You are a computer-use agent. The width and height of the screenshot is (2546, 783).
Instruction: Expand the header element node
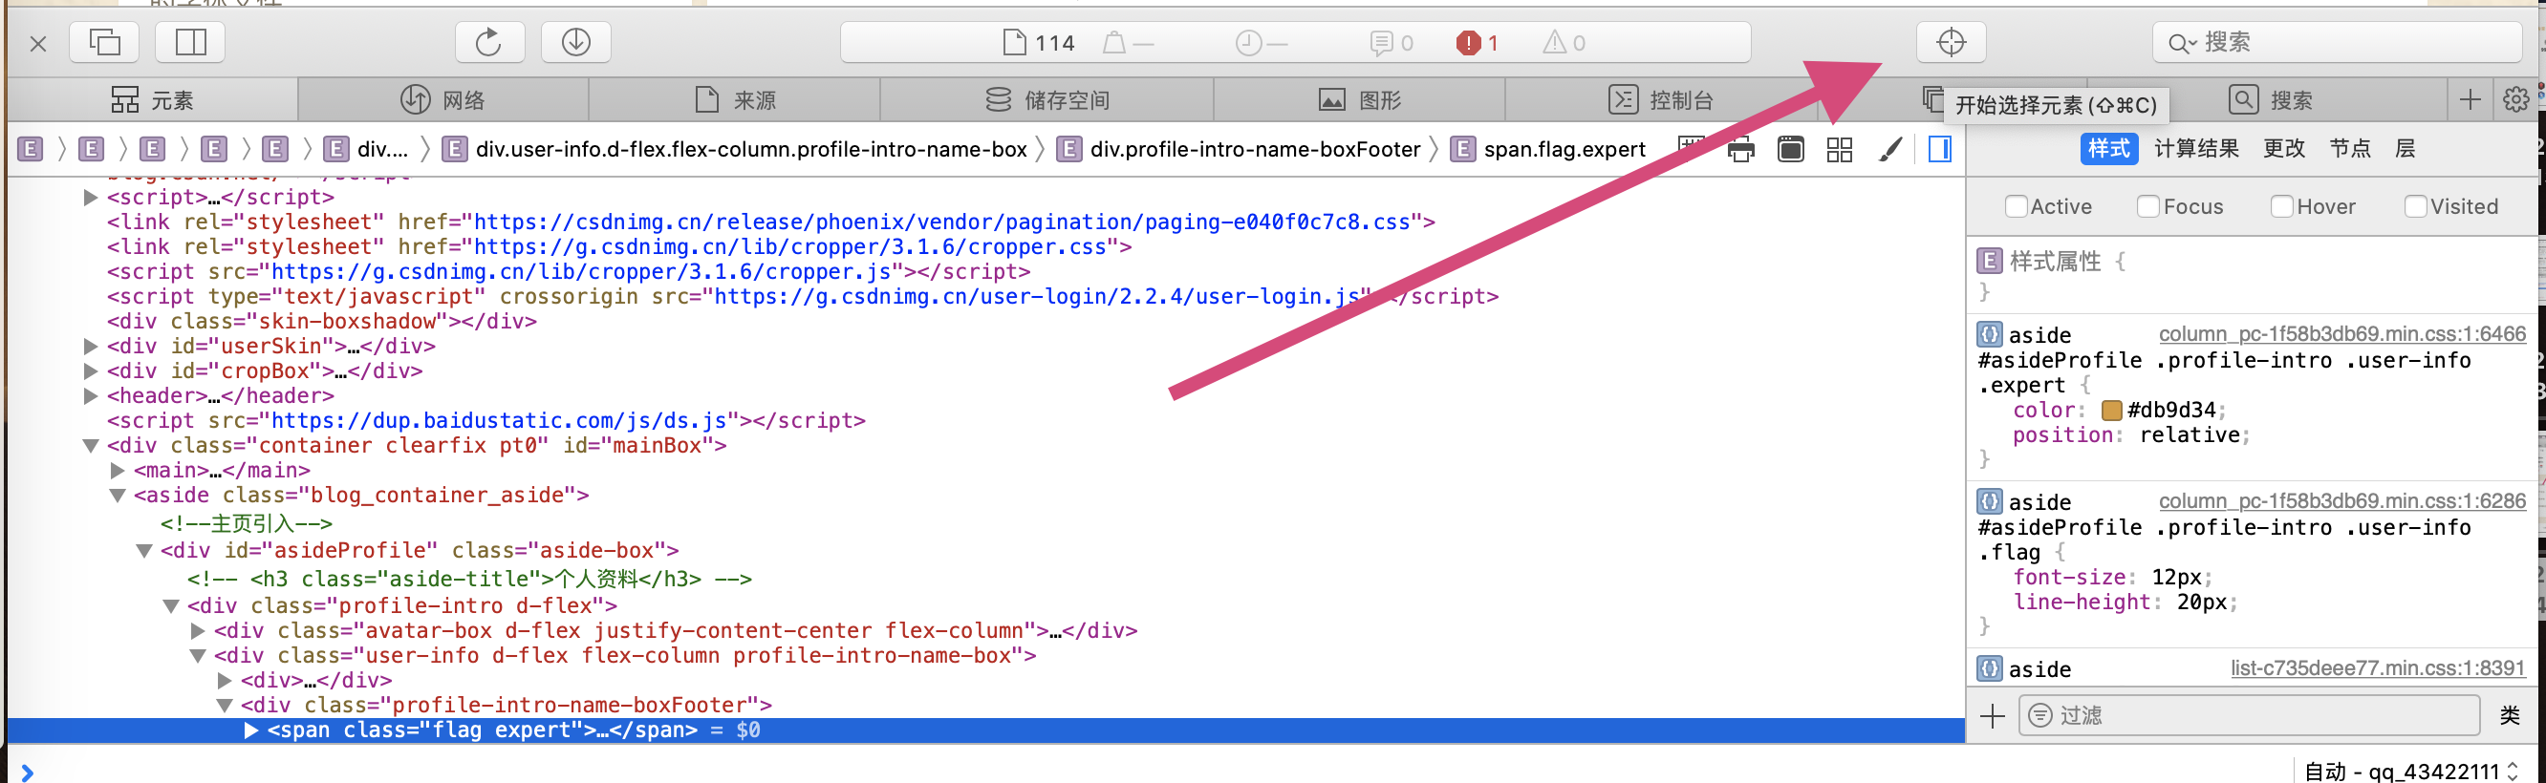(x=90, y=396)
